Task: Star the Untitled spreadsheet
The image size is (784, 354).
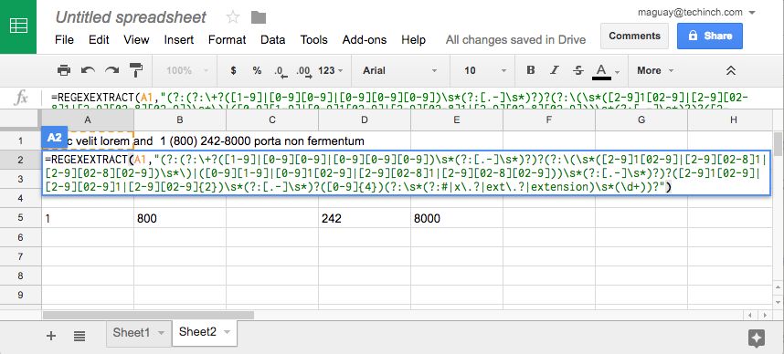Action: pyautogui.click(x=232, y=17)
